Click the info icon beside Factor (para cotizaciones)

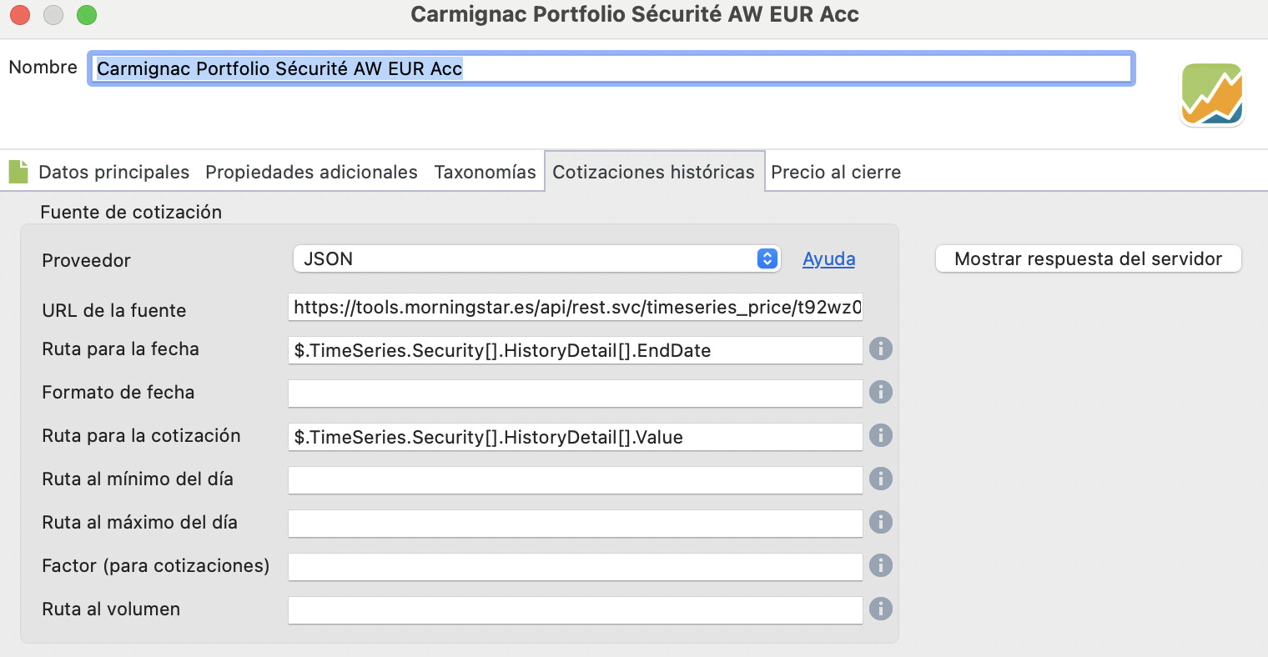pyautogui.click(x=881, y=565)
